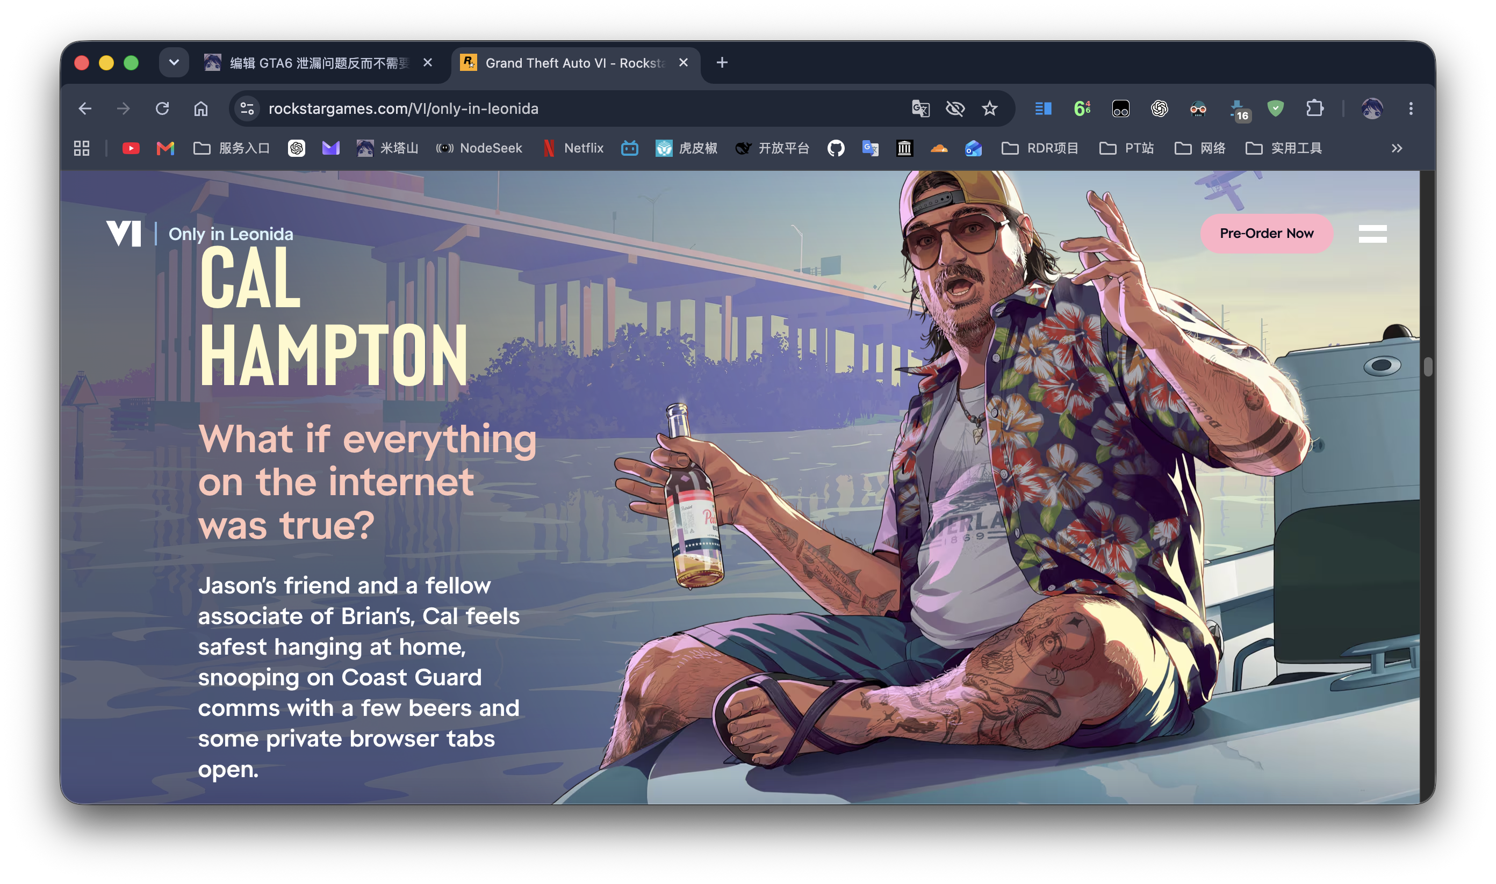Open the Internet Archive bookmark
The height and width of the screenshot is (884, 1496).
(904, 148)
